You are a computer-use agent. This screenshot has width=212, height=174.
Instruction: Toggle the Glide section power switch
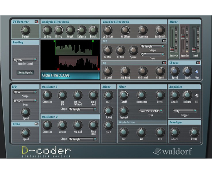(36, 124)
